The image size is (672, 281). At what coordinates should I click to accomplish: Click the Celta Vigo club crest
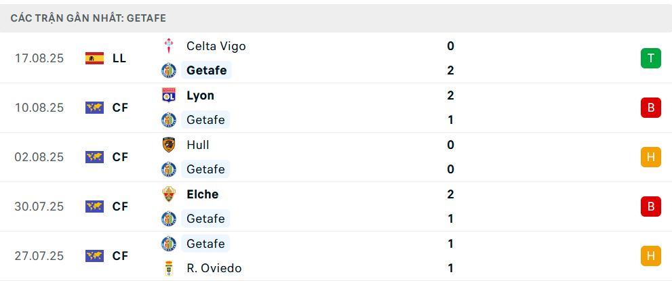point(168,46)
